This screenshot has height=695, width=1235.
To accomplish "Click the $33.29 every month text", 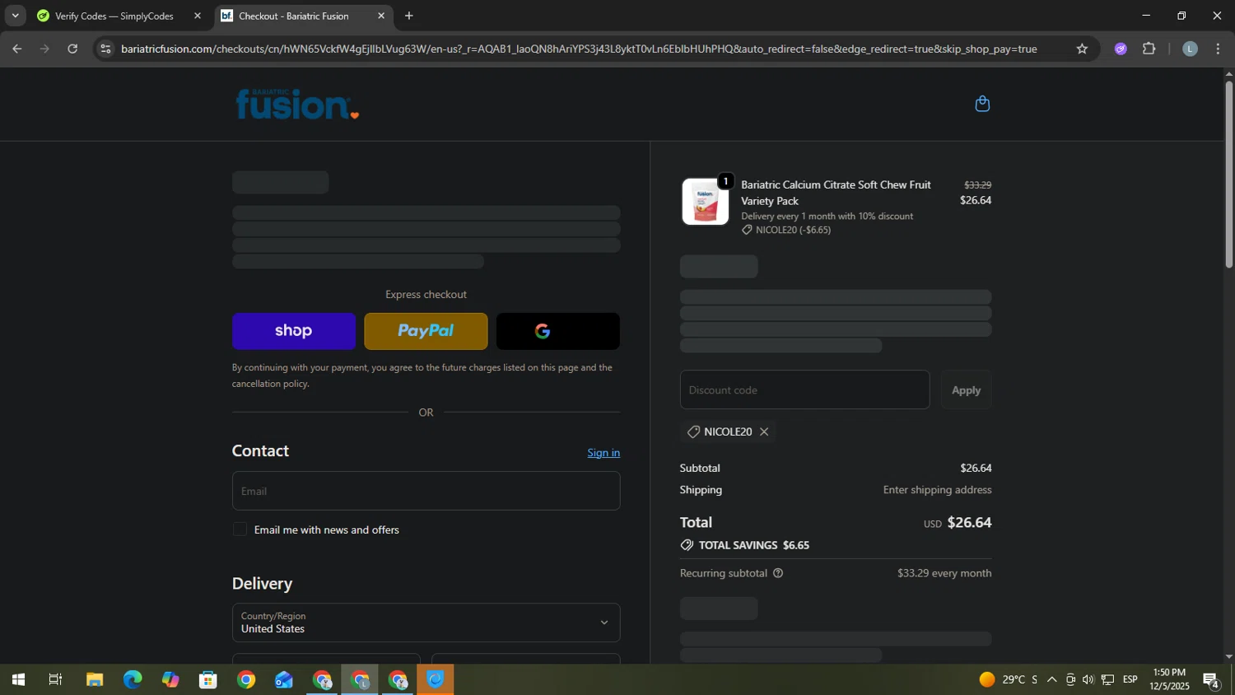I will (944, 573).
